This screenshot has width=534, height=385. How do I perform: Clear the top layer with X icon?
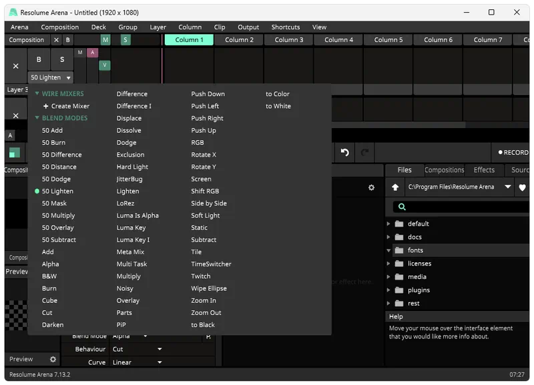(x=15, y=66)
